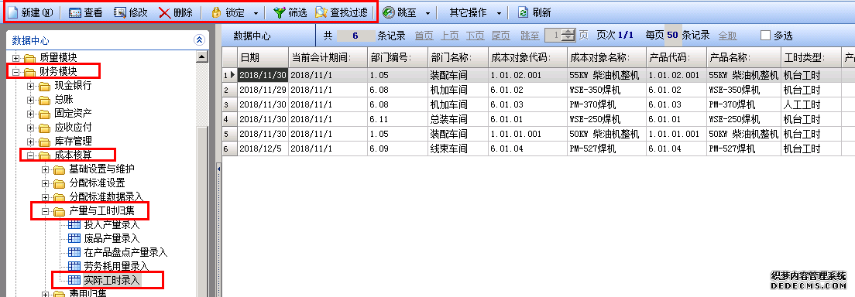The image size is (855, 297).
Task: Switch to the 数据中心 tab
Action: tap(252, 36)
